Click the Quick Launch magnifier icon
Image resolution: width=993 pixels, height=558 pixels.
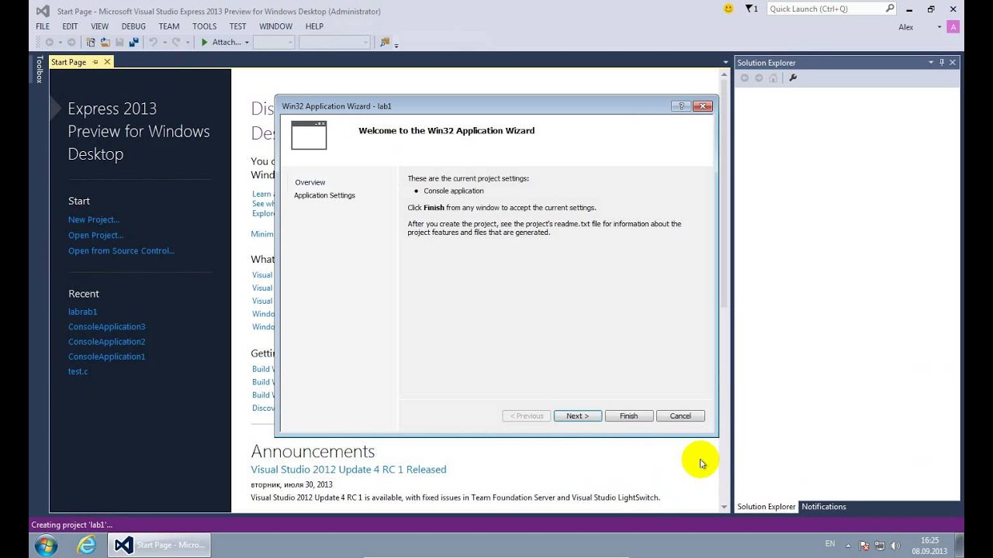[x=890, y=9]
